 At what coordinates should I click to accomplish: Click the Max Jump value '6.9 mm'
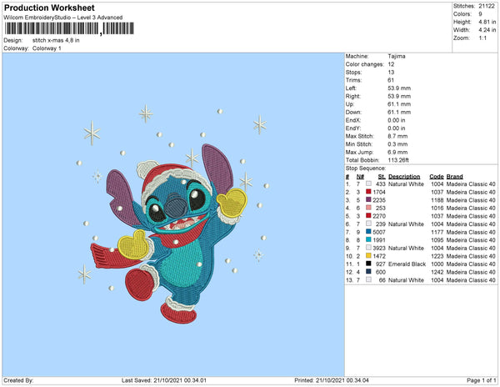point(397,152)
